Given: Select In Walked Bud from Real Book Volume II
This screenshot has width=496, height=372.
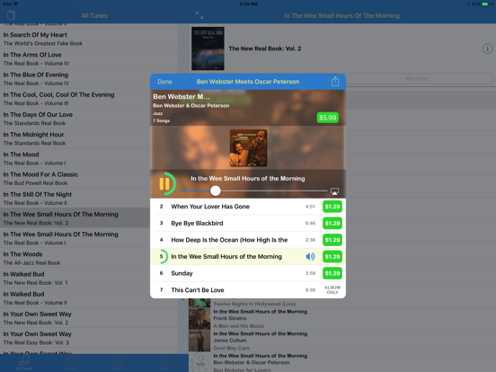Looking at the screenshot, I should click(x=89, y=298).
